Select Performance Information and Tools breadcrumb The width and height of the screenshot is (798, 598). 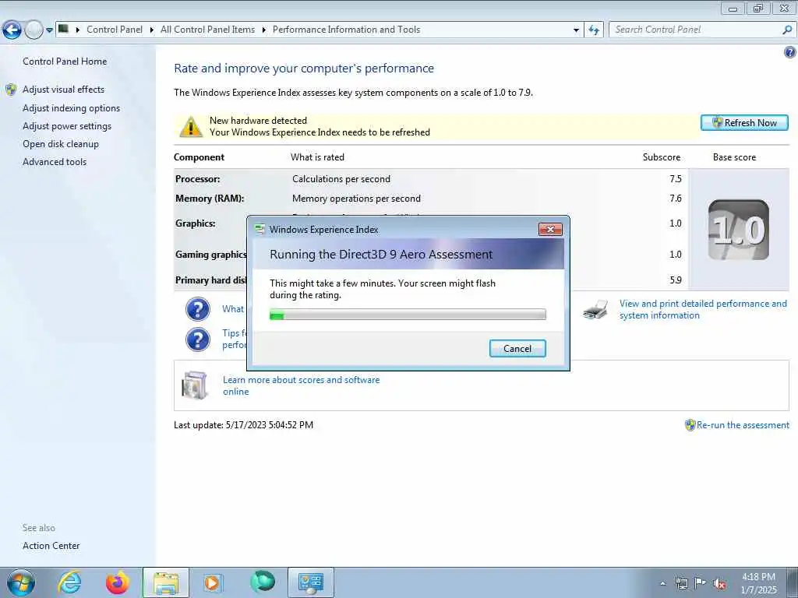(346, 30)
